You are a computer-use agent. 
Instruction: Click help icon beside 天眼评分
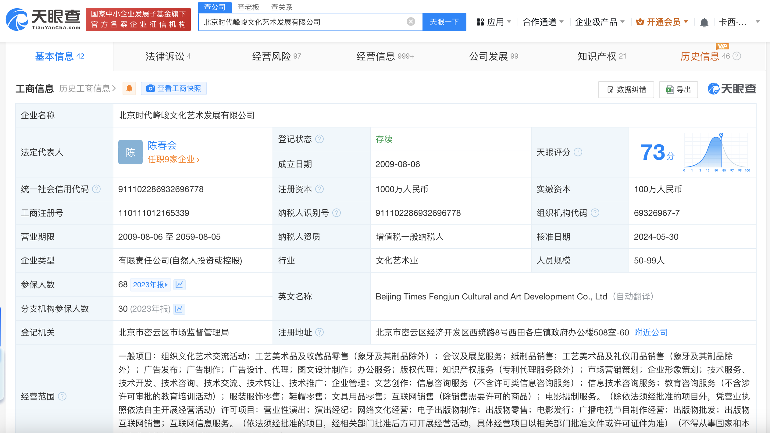[x=578, y=152]
